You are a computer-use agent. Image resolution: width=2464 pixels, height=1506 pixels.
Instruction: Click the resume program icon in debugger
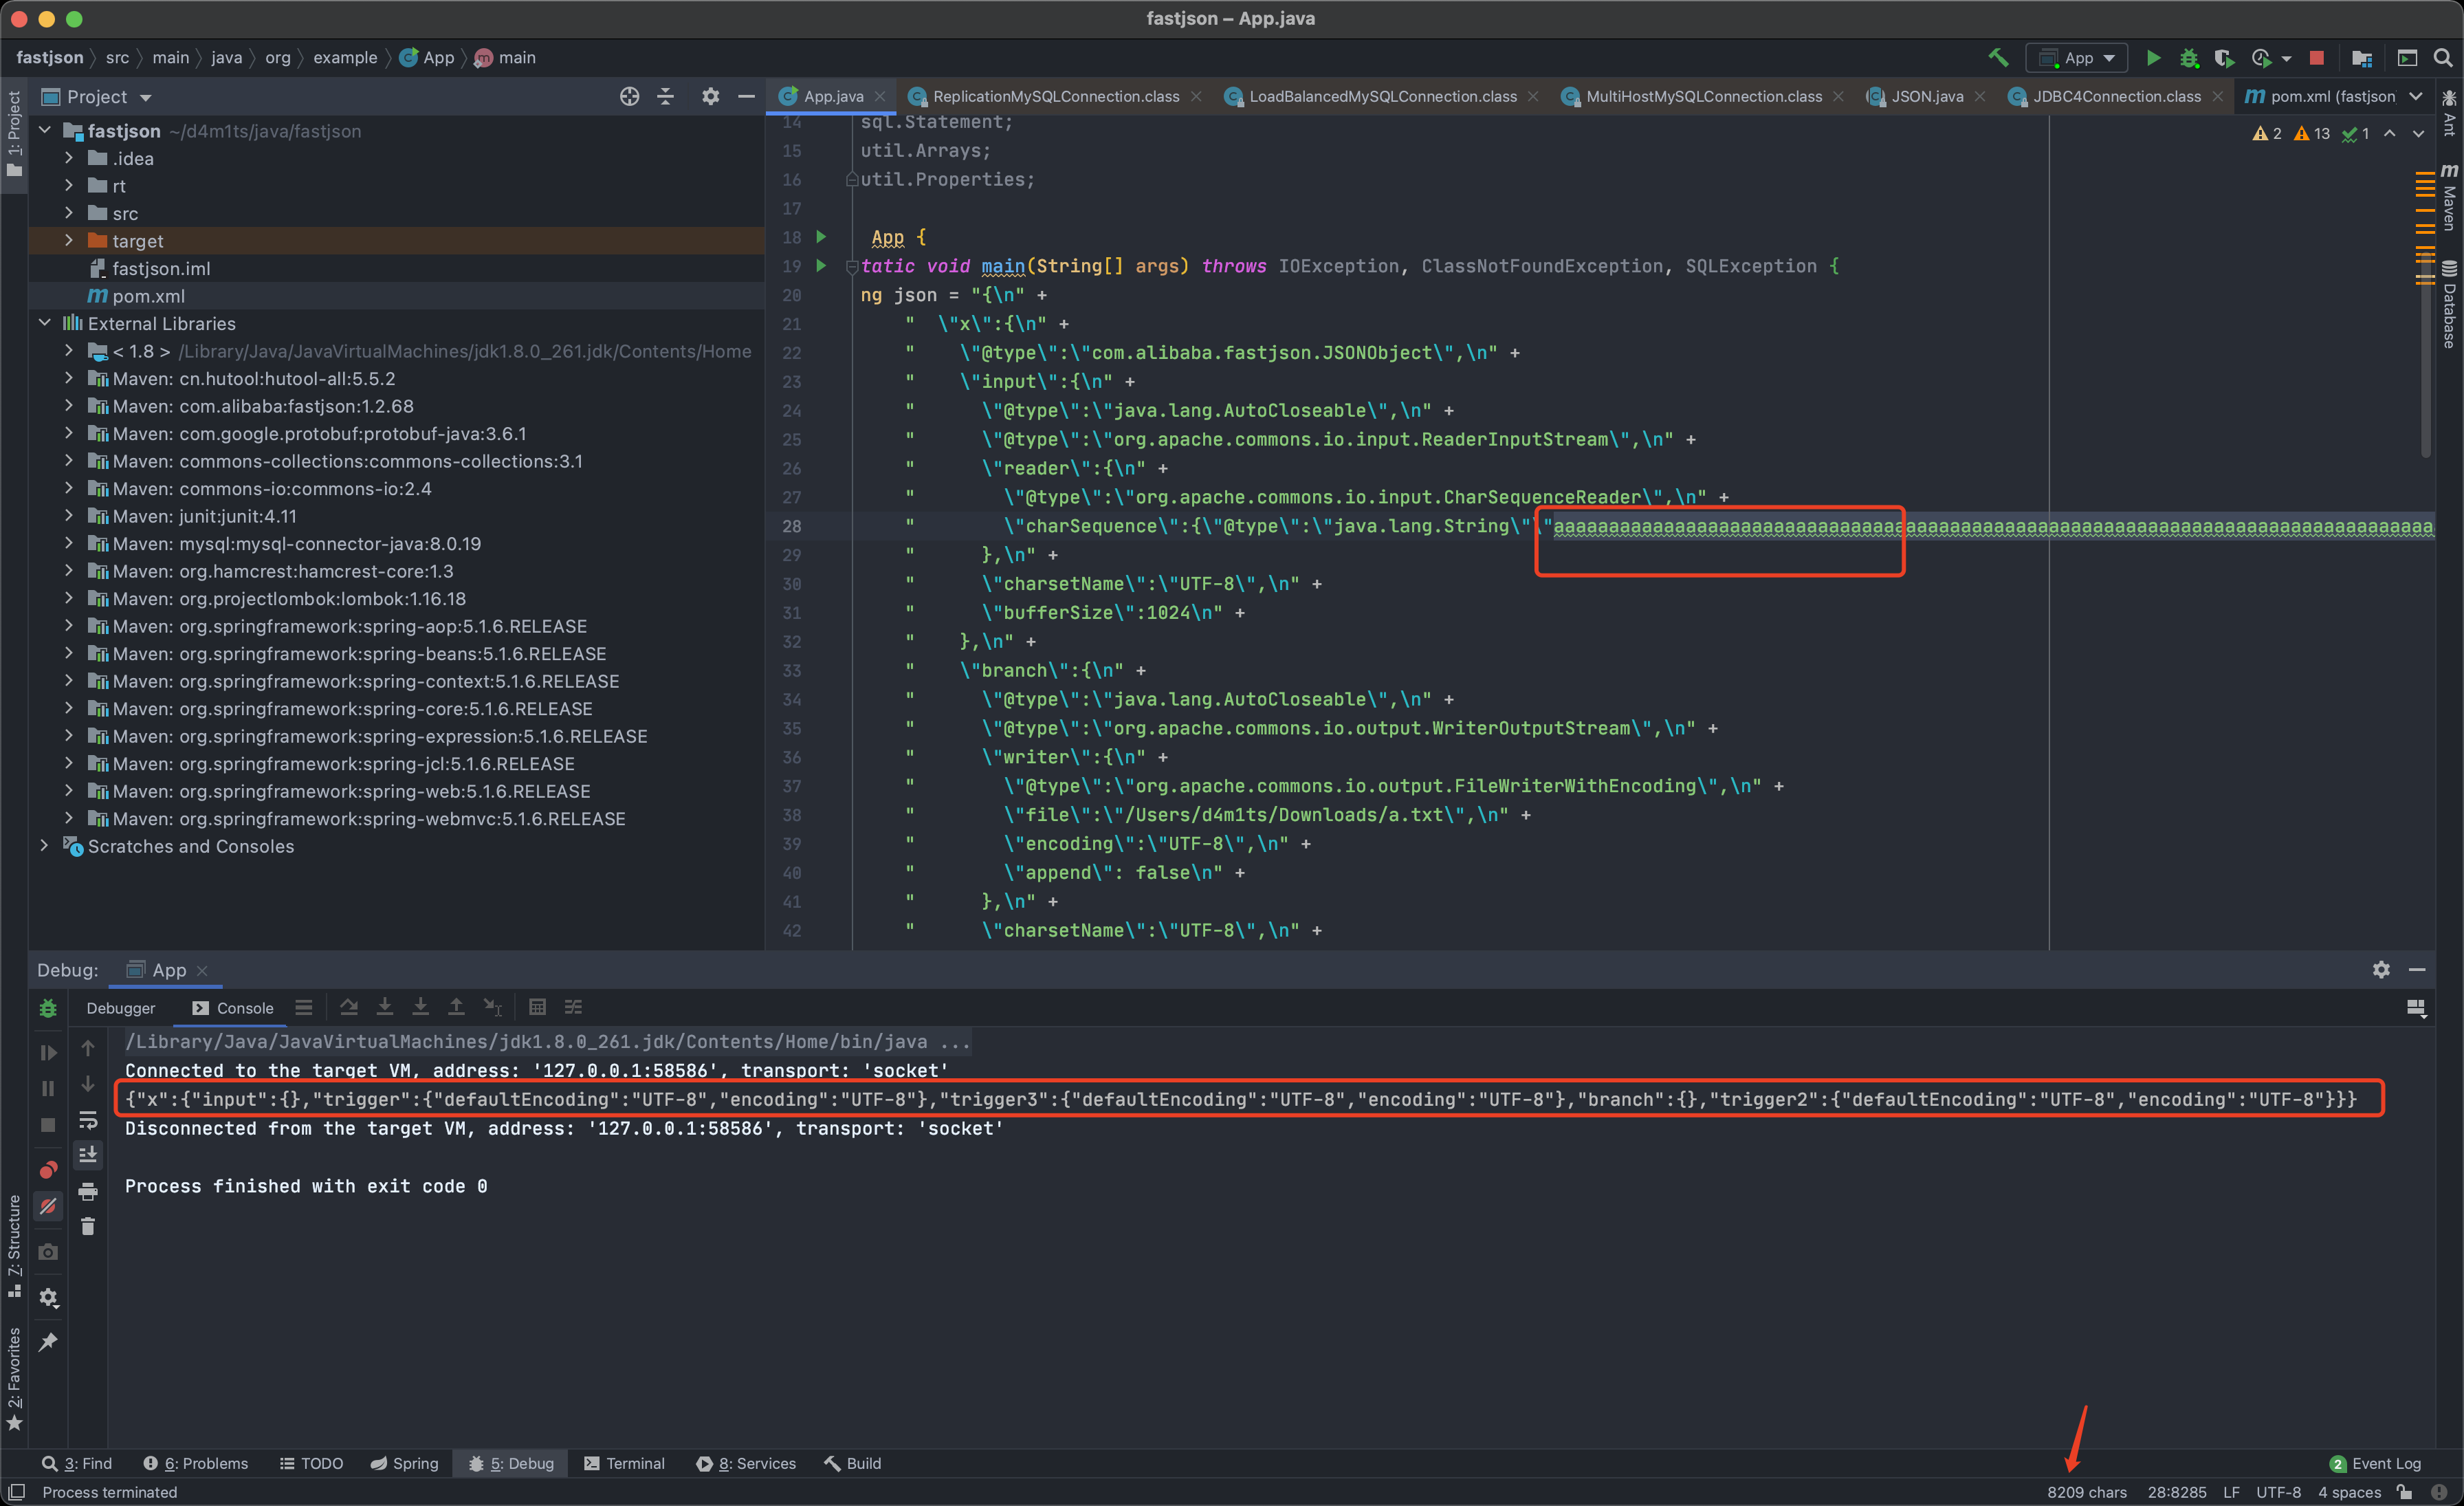(x=47, y=1051)
